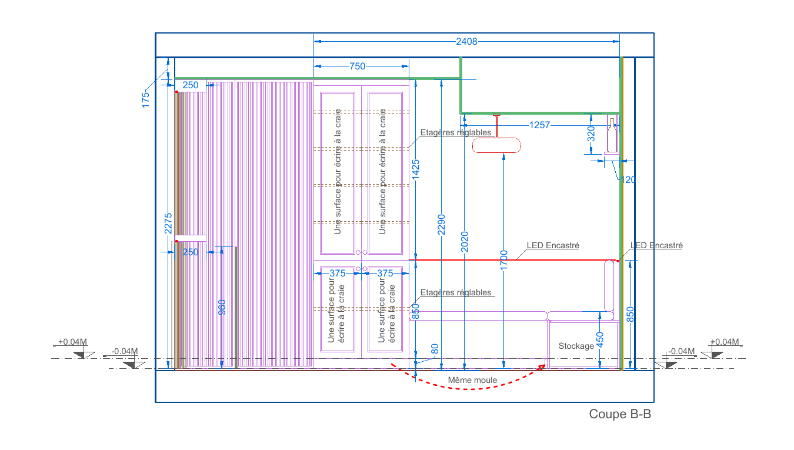Image resolution: width=794 pixels, height=450 pixels.
Task: Click the 450 bench height dimension
Action: [x=600, y=340]
